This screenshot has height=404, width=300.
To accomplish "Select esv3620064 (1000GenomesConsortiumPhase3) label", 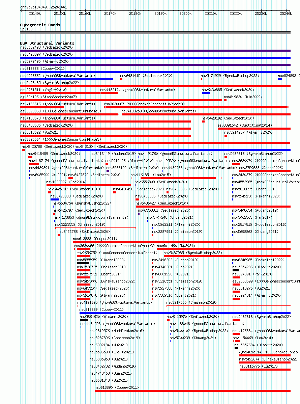I will [x=61, y=140].
